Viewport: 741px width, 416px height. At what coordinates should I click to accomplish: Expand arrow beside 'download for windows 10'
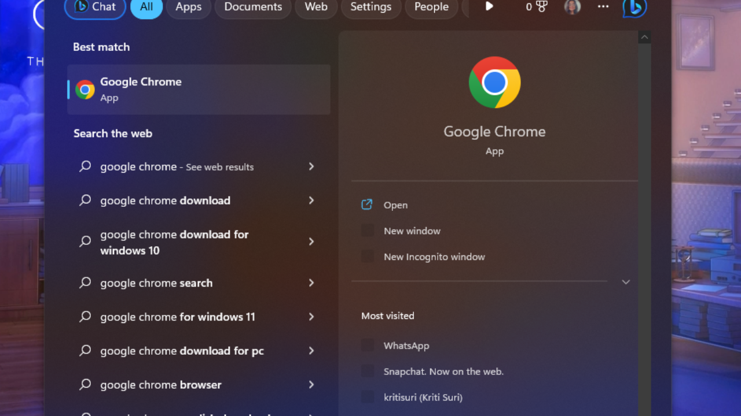(x=311, y=242)
